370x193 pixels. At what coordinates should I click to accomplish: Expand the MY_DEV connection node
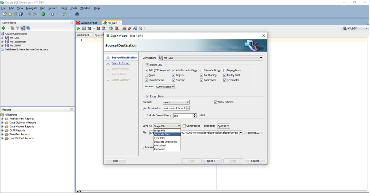coord(3,37)
